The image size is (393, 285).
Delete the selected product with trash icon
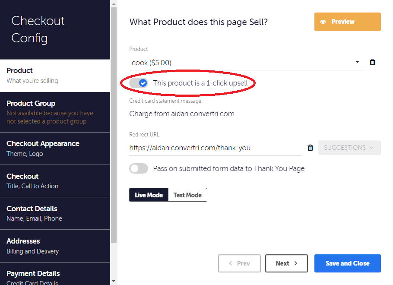tap(373, 62)
